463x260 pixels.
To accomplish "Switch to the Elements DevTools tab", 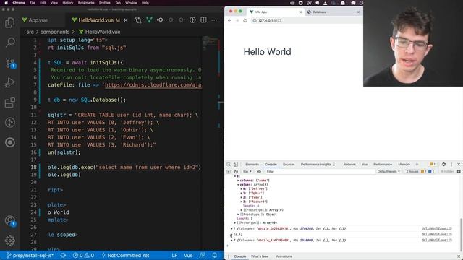I will (x=252, y=164).
